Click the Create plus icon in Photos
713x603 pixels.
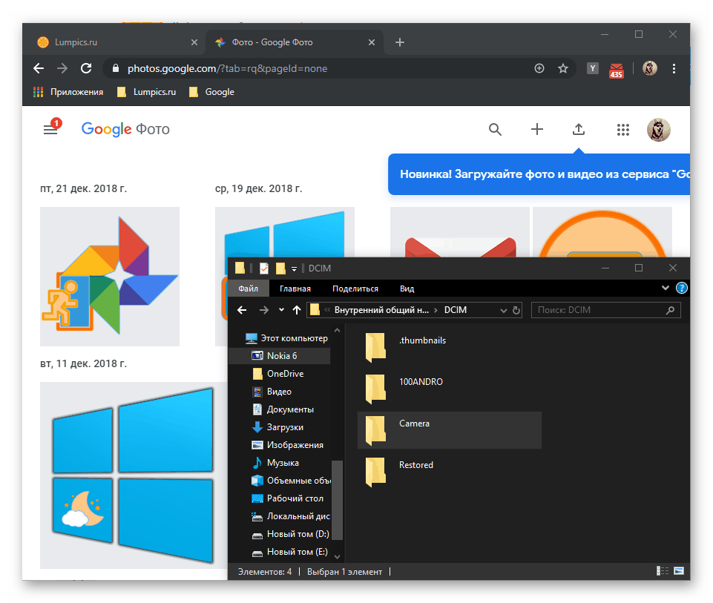pos(537,130)
